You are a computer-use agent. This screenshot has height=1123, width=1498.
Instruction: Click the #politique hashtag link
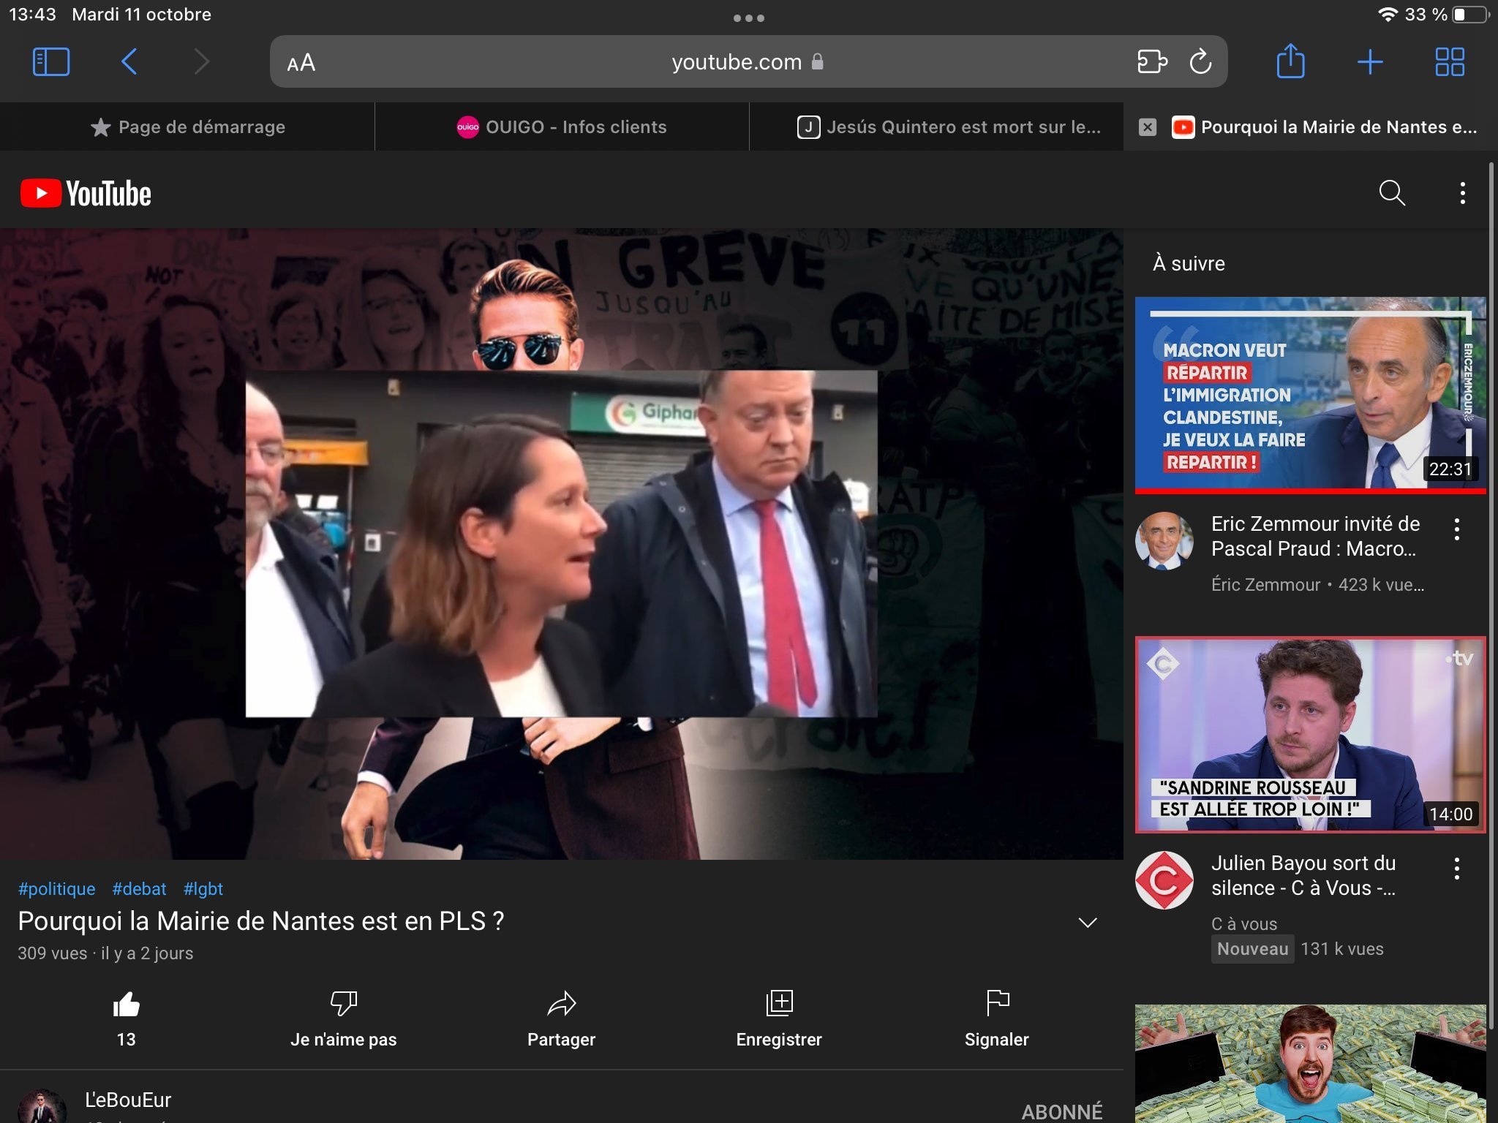(x=56, y=889)
